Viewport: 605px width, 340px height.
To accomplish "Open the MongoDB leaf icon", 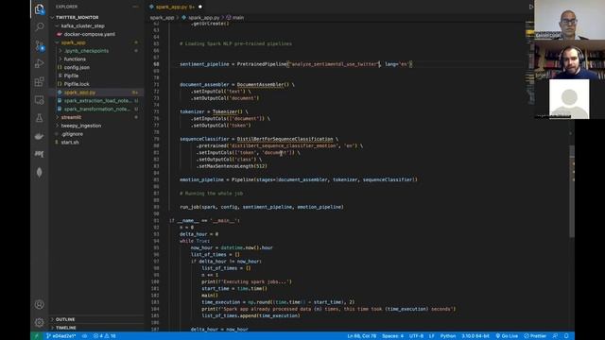I will coord(40,172).
